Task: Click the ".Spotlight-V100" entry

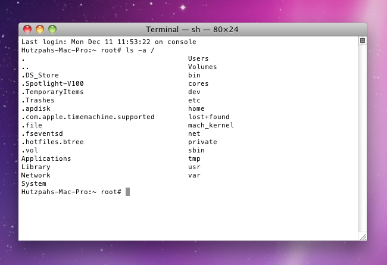Action: [52, 83]
